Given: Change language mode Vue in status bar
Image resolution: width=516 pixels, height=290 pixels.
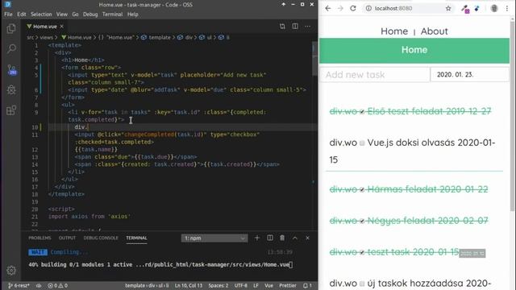Looking at the screenshot, I should 268,285.
